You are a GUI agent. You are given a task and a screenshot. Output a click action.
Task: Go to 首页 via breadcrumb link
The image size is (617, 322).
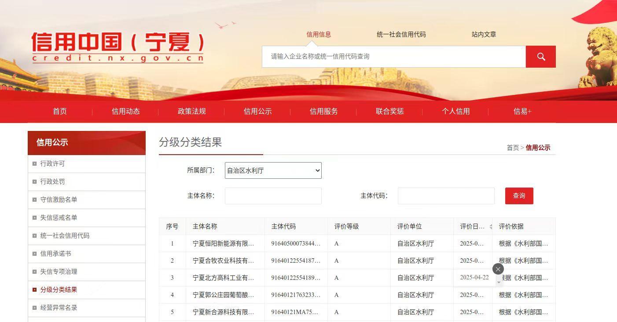(513, 148)
